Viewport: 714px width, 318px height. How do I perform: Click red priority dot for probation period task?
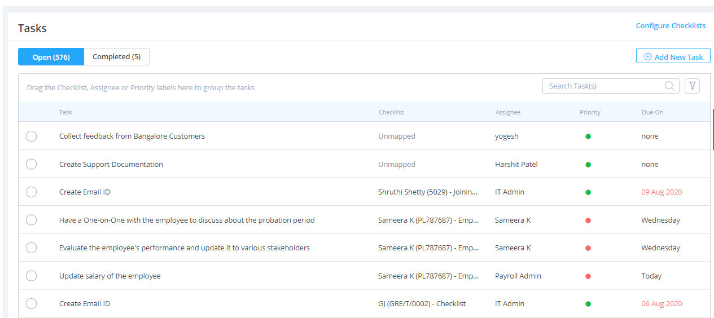click(x=588, y=220)
